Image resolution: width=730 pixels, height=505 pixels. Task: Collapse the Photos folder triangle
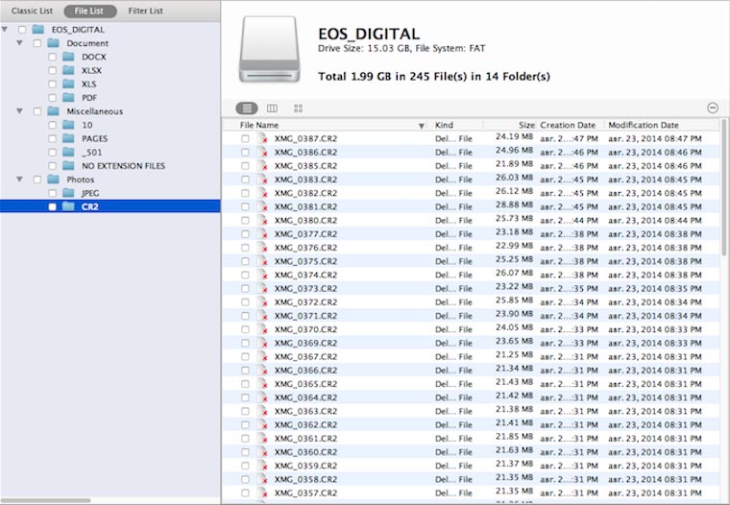point(19,179)
